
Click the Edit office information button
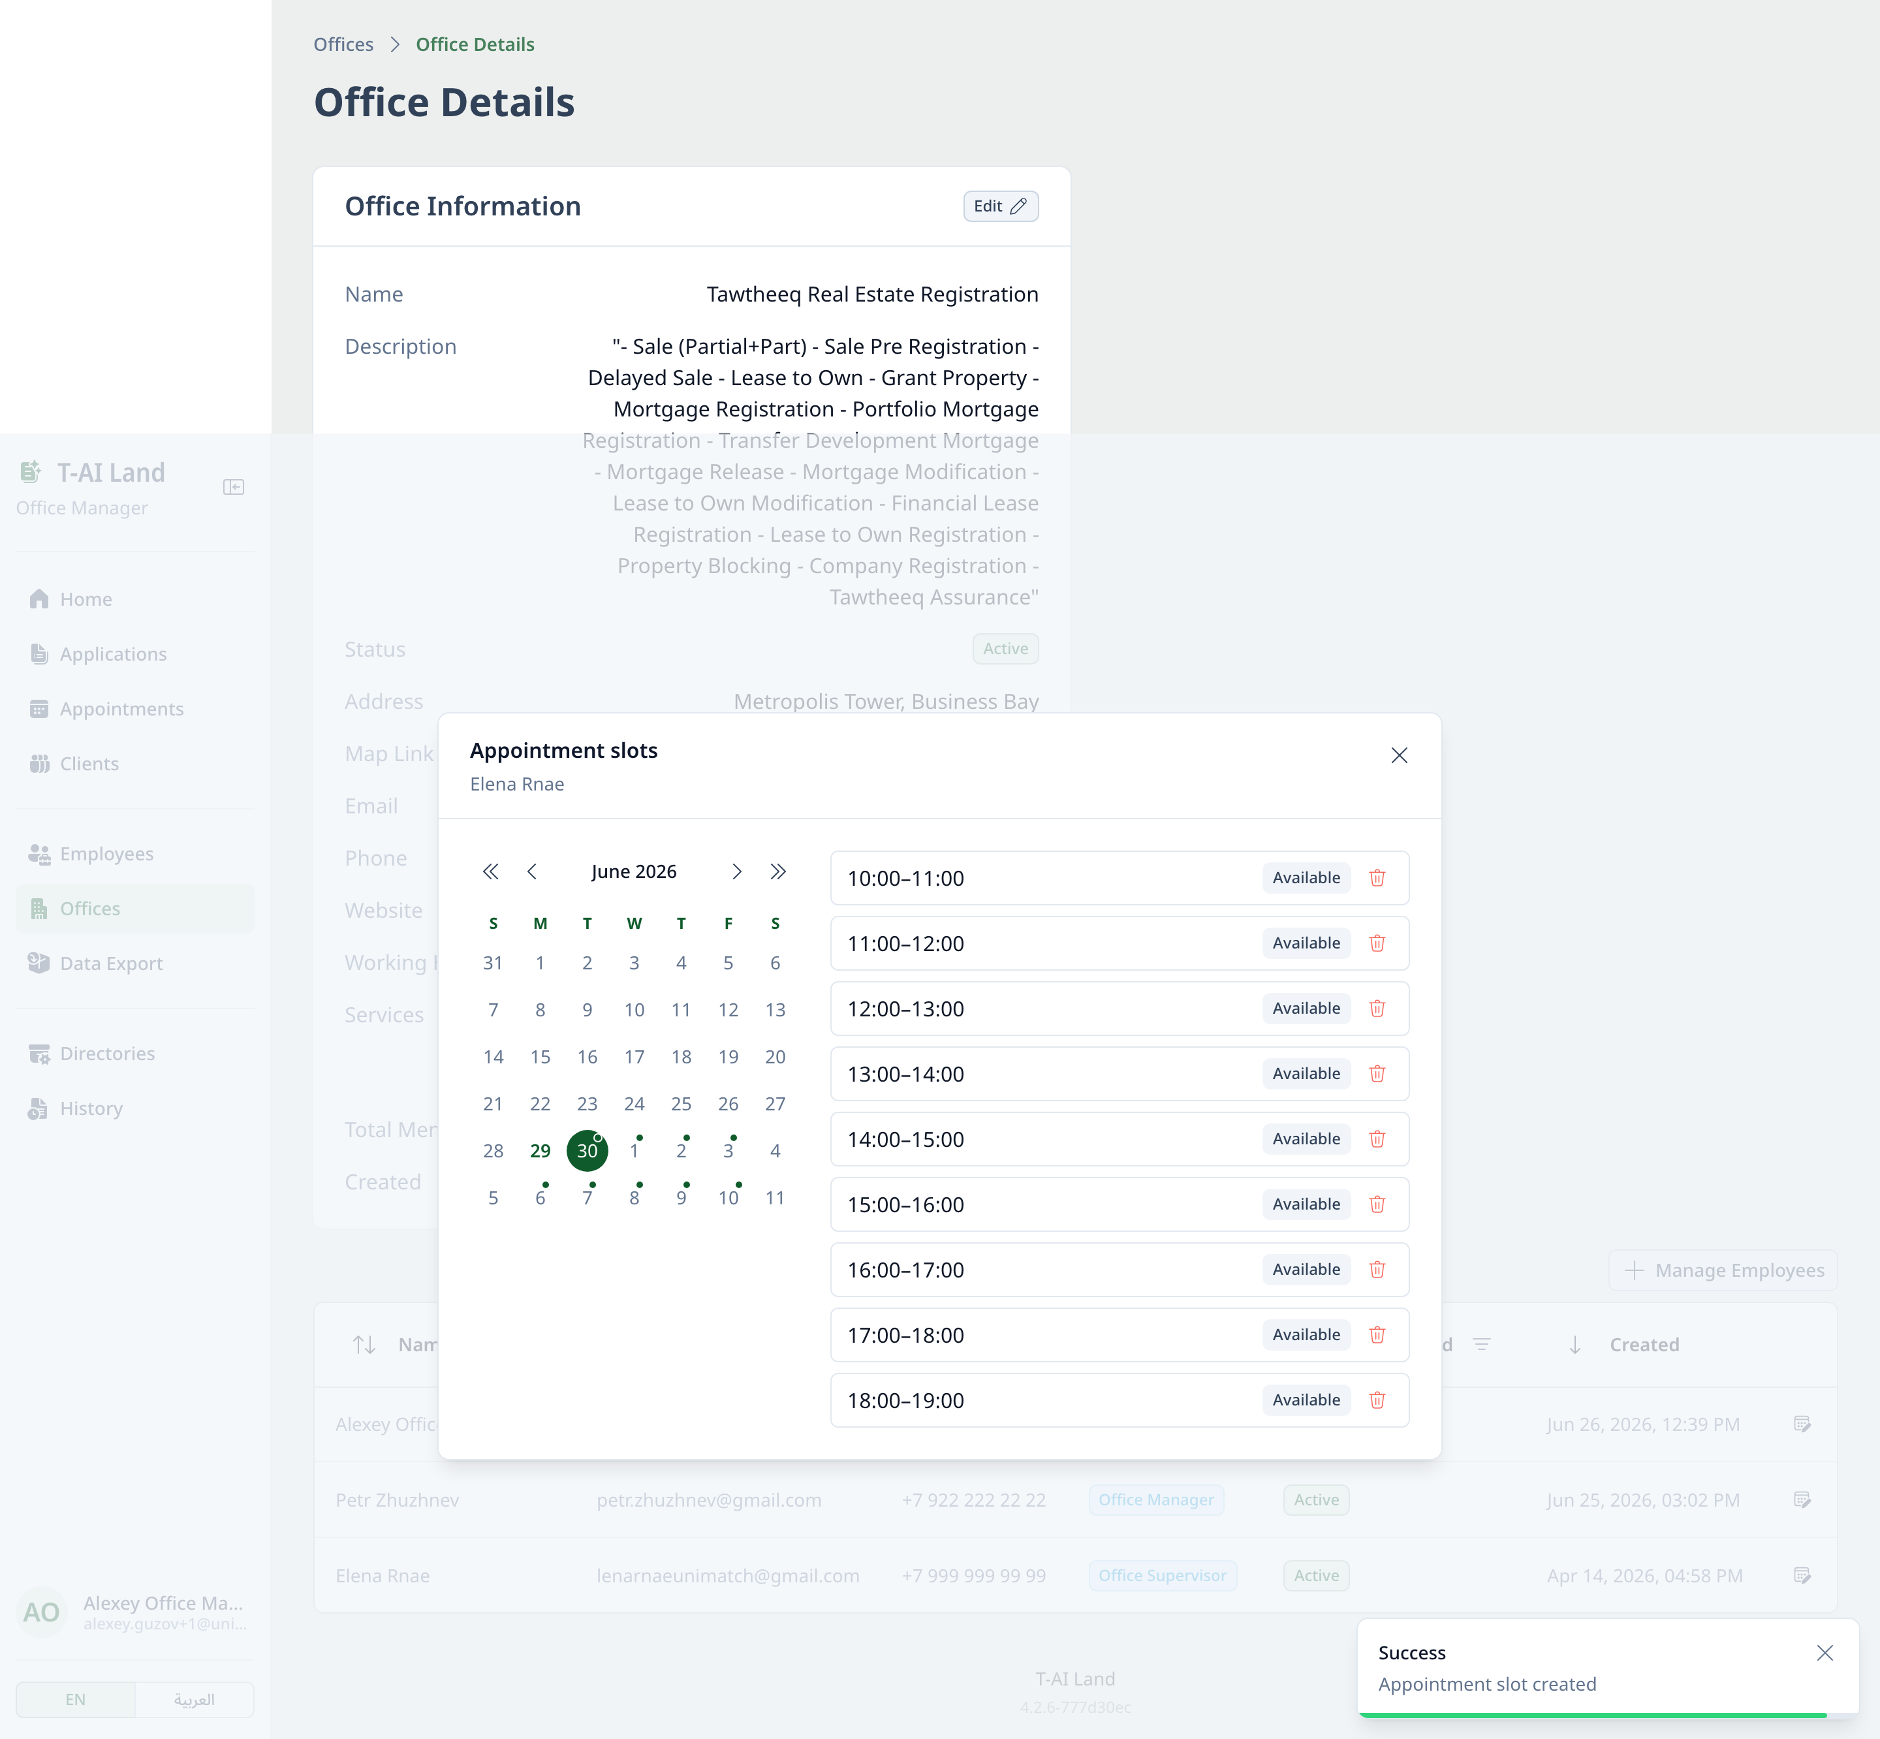(x=1000, y=206)
